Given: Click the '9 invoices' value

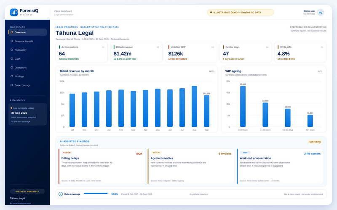Looking at the screenshot, I should tap(225, 154).
